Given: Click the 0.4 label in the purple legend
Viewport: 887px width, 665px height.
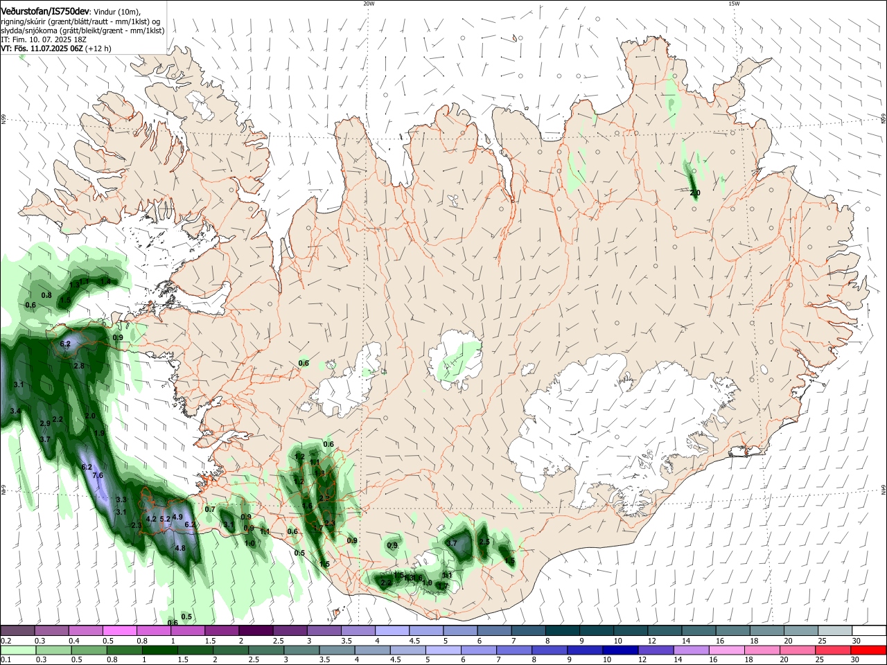Looking at the screenshot, I should pyautogui.click(x=74, y=641).
